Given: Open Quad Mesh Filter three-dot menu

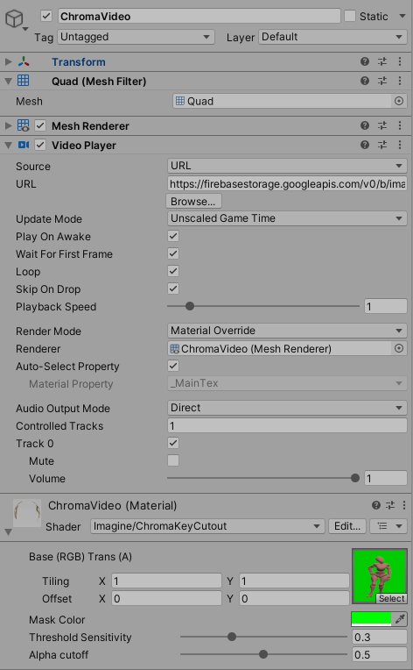Looking at the screenshot, I should pos(400,81).
